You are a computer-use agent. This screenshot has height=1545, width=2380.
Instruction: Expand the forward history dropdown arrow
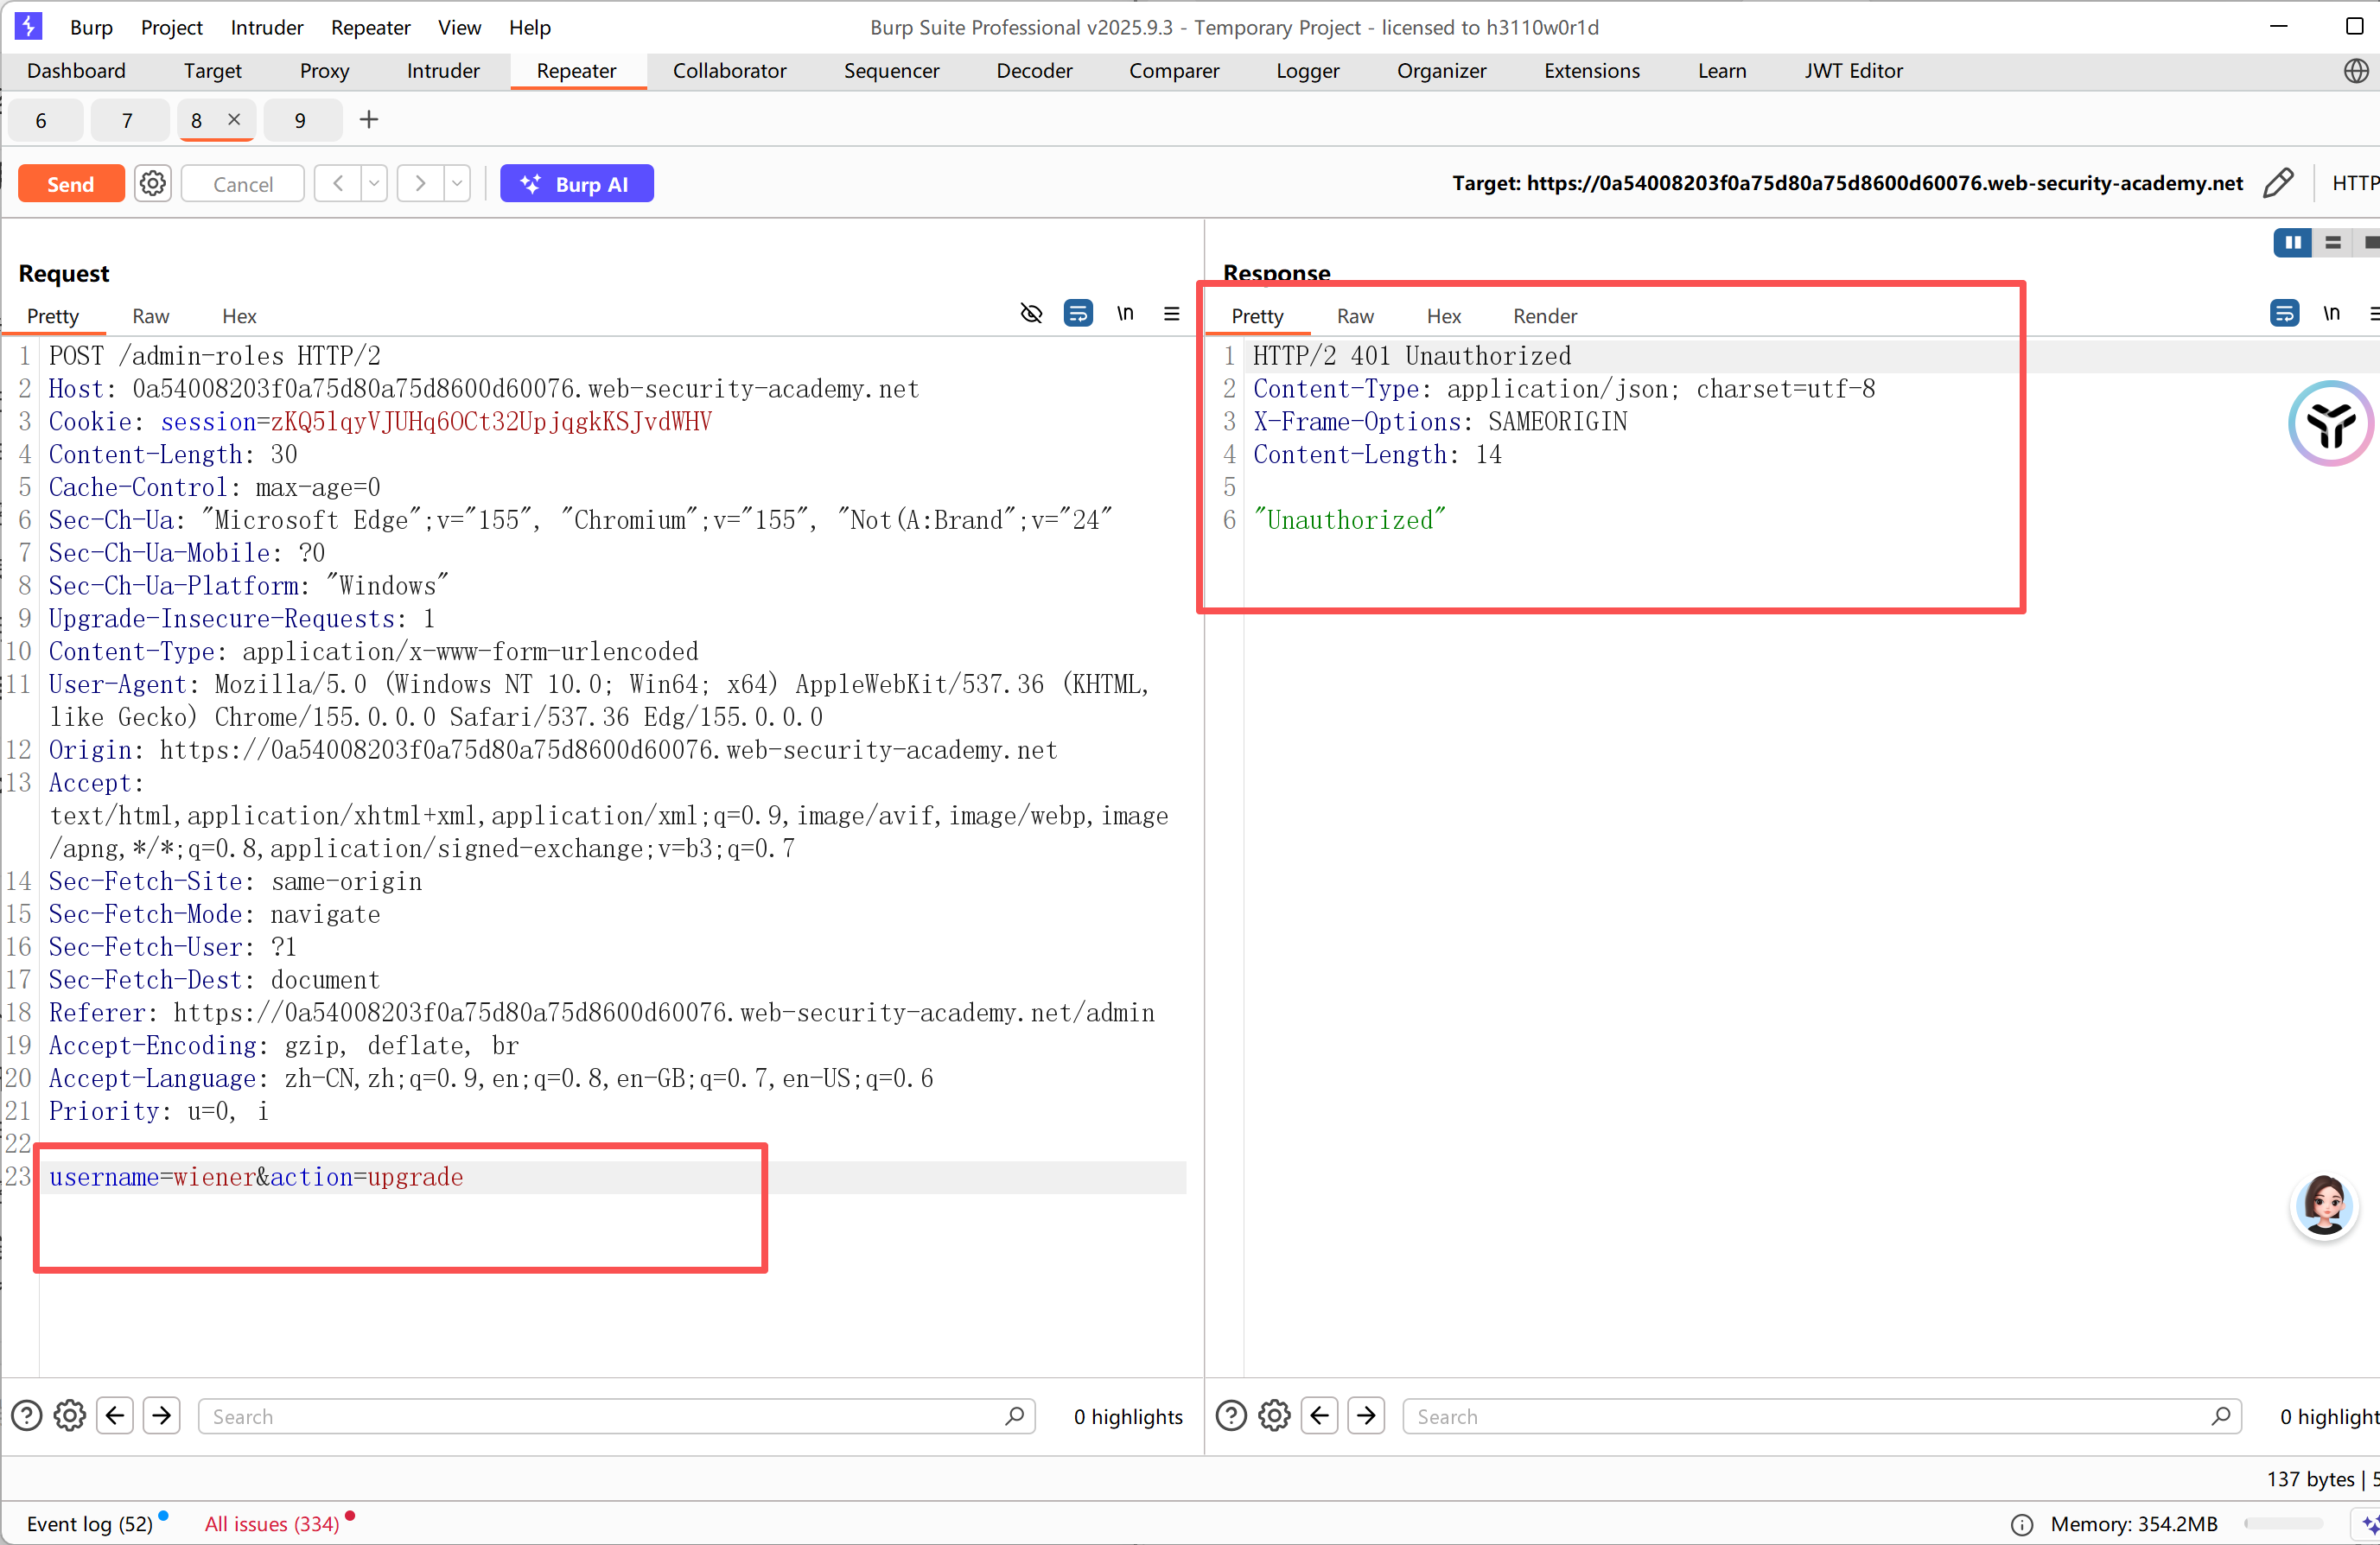click(x=457, y=184)
